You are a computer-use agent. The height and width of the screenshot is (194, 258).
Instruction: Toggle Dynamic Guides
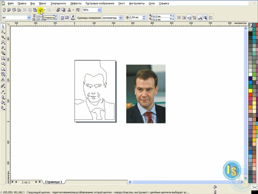pyautogui.click(x=194, y=18)
